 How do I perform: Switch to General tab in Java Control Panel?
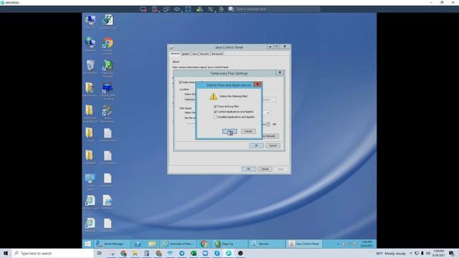(x=175, y=54)
